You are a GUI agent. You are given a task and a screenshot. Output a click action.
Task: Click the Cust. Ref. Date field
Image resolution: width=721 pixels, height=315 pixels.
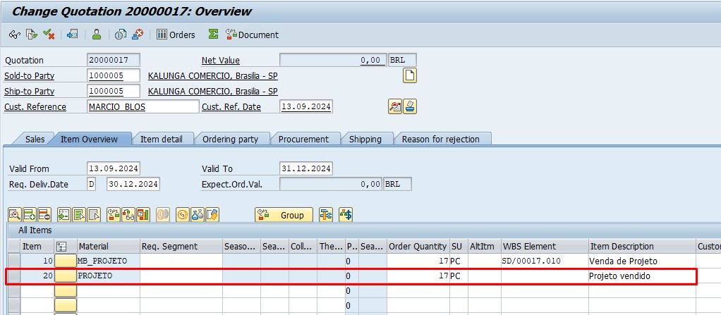[x=306, y=107]
